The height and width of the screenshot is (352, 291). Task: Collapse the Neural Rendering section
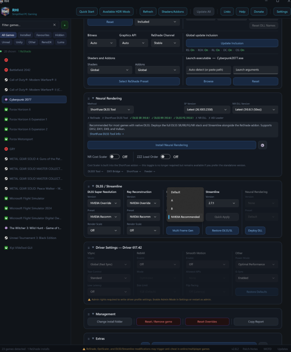(93, 98)
